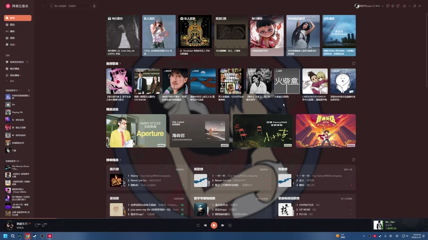
Task: Focus the song search field
Action: coord(68,6)
